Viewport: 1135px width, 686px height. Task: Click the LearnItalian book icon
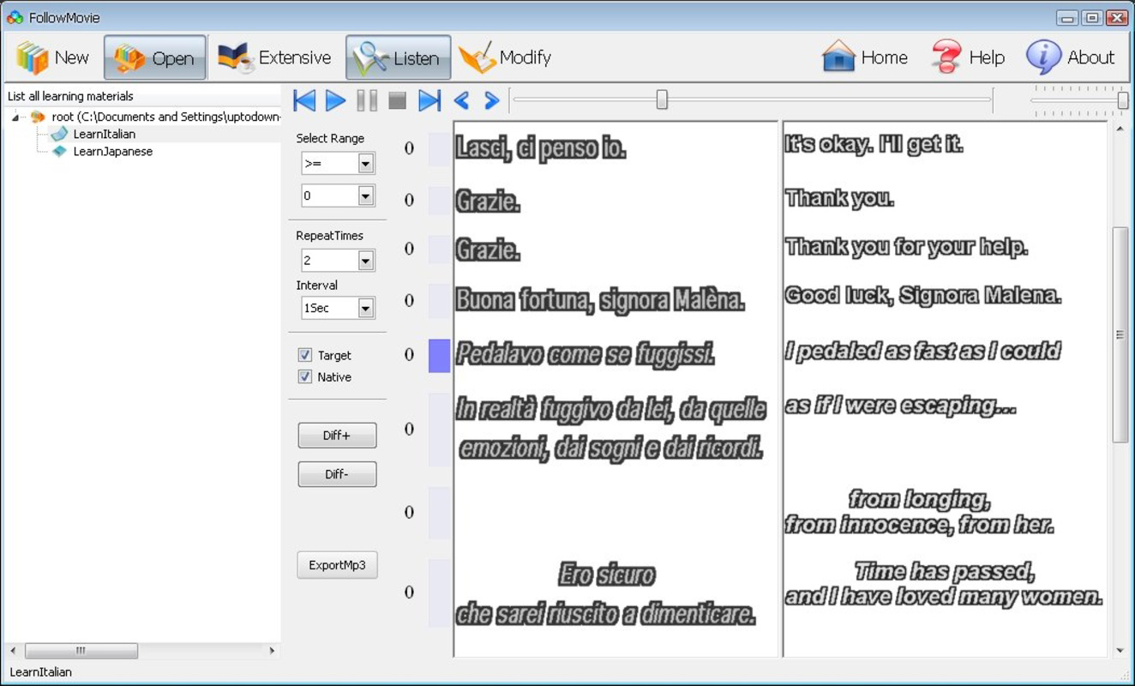pos(58,134)
